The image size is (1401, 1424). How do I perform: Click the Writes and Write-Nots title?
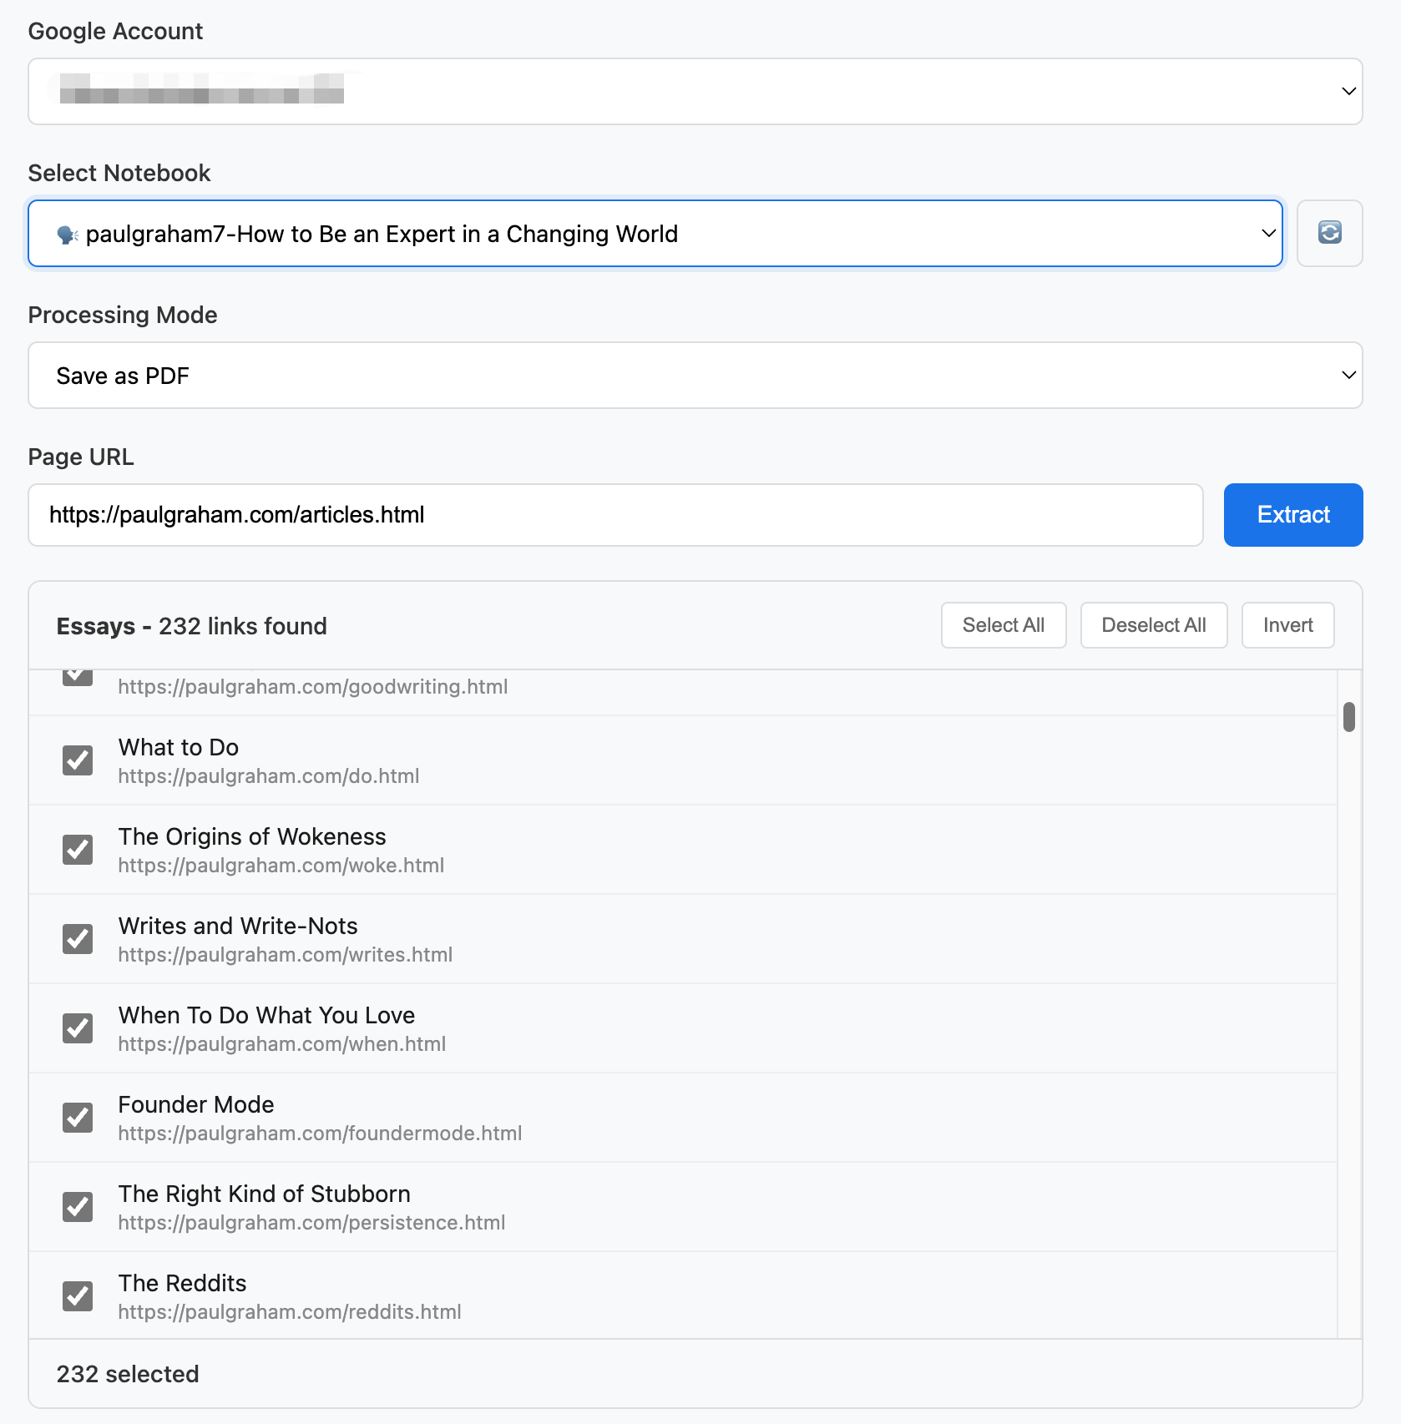point(238,926)
